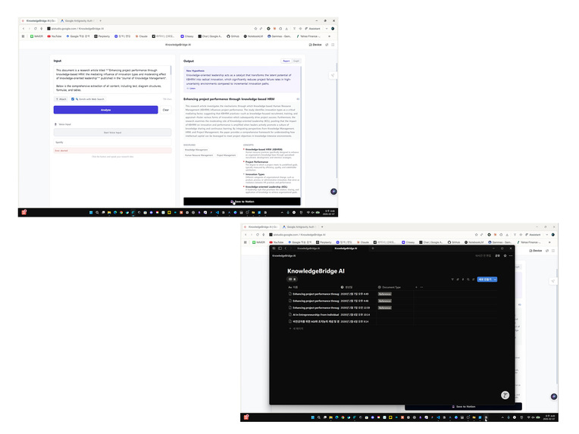Select the first KnowledgeBridge AI tab in Notion window
Screen dimensions: 579x434
(x=308, y=248)
